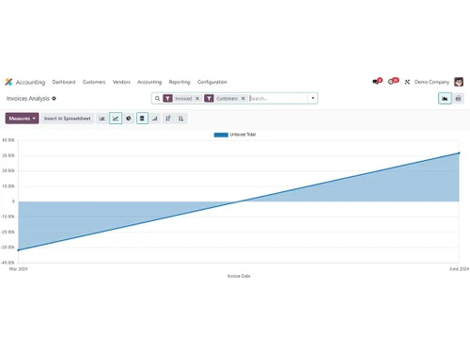The image size is (470, 353).
Task: Toggle cumulative chart mode
Action: [155, 119]
